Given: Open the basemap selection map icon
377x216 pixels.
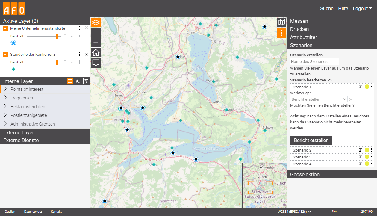Looking at the screenshot, I should tap(281, 22).
